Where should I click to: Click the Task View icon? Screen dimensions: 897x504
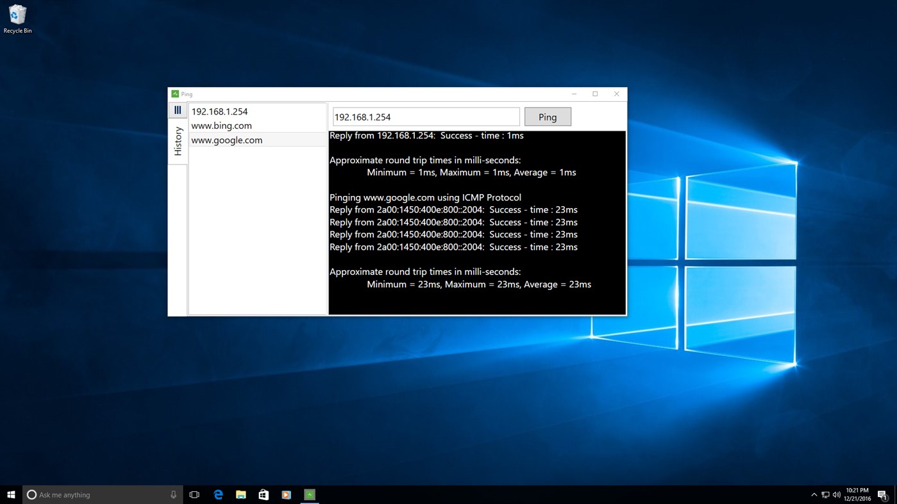click(194, 494)
